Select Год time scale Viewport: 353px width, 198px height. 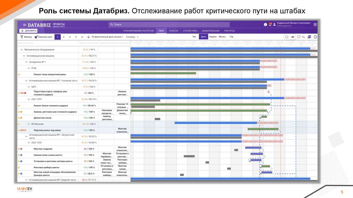231,37
